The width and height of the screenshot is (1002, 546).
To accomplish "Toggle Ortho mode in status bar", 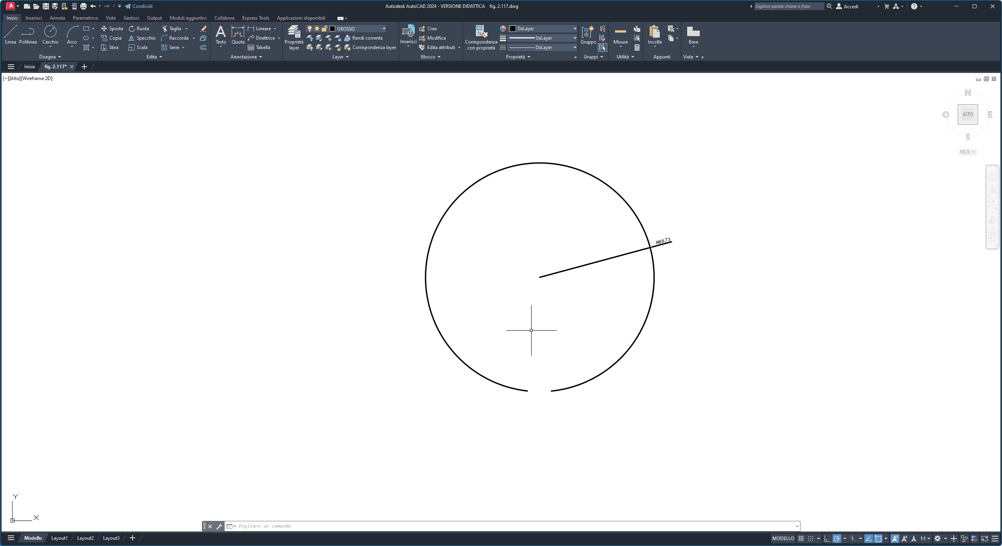I will 827,539.
